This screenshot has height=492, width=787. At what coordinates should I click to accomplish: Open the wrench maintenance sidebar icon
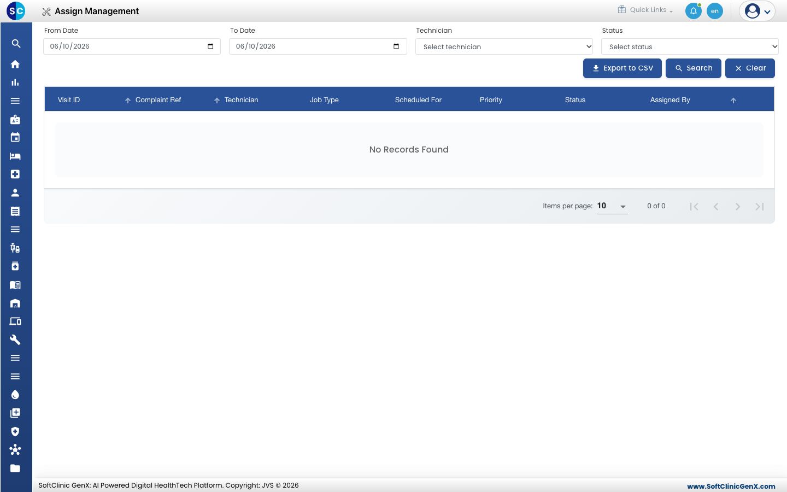[15, 340]
